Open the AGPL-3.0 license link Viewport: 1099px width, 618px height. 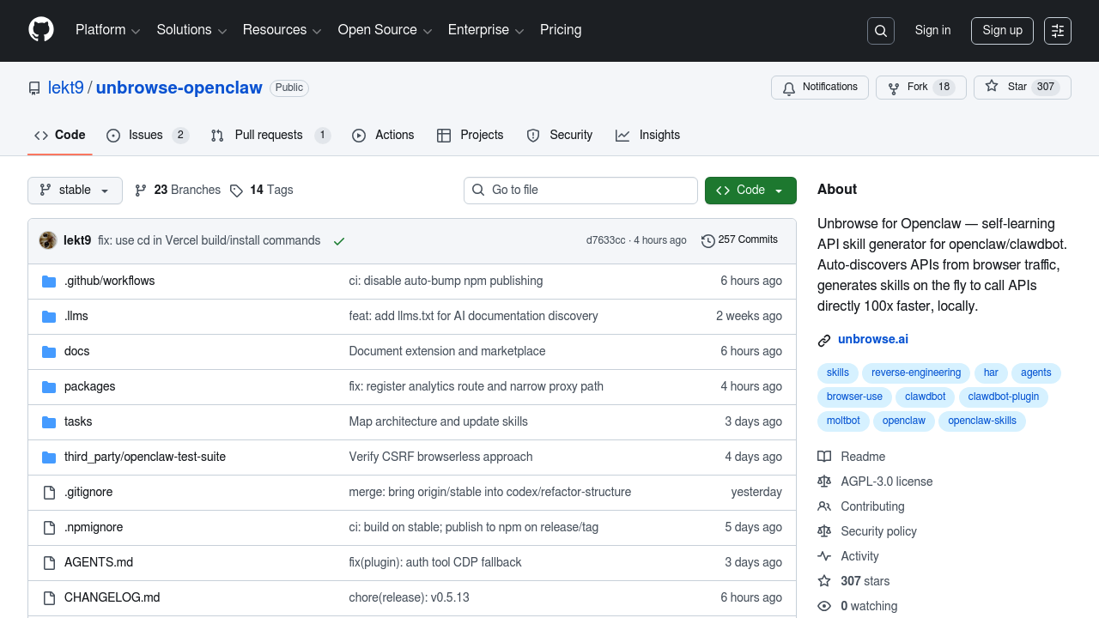(886, 482)
